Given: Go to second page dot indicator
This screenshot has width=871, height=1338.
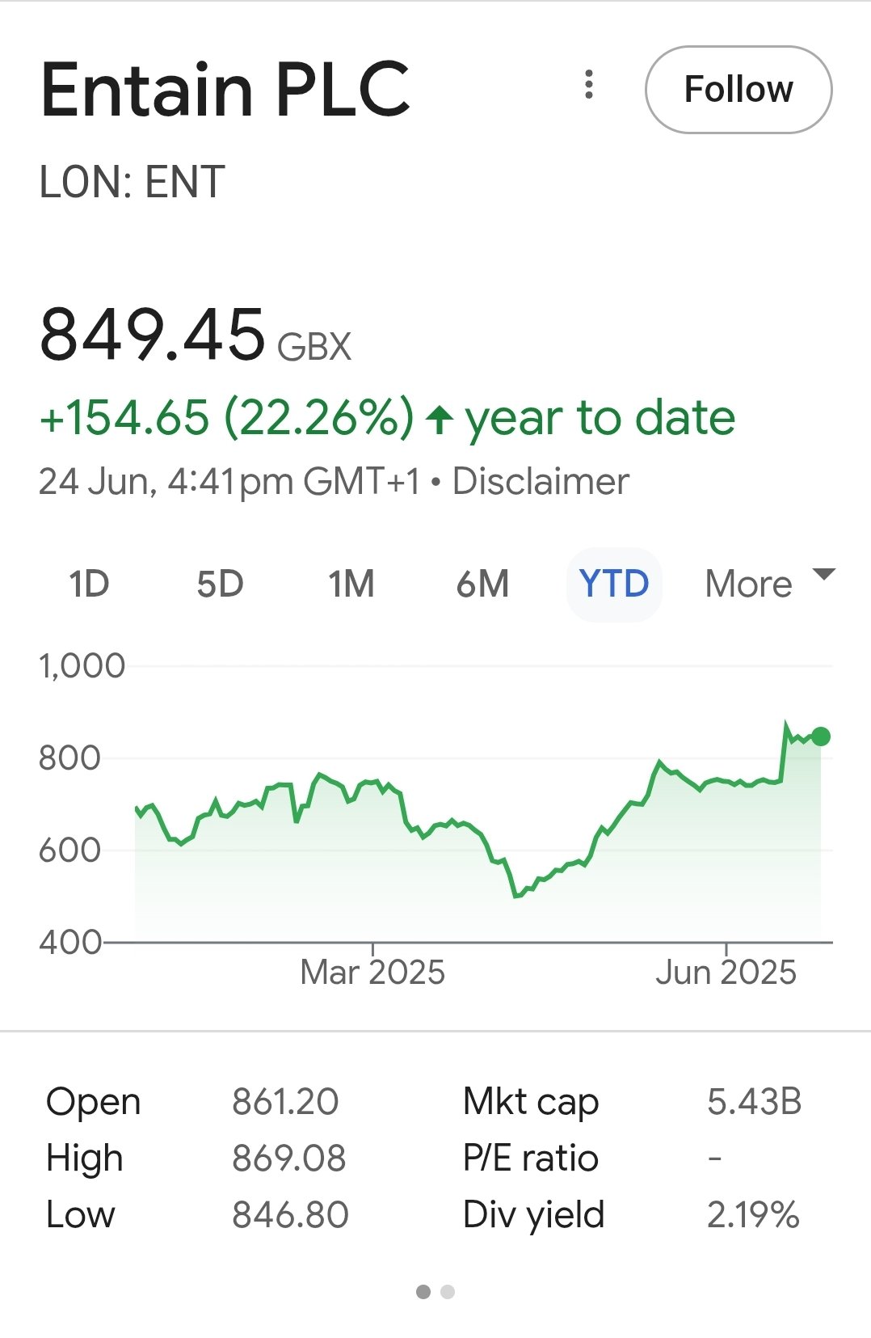Looking at the screenshot, I should [x=448, y=1292].
